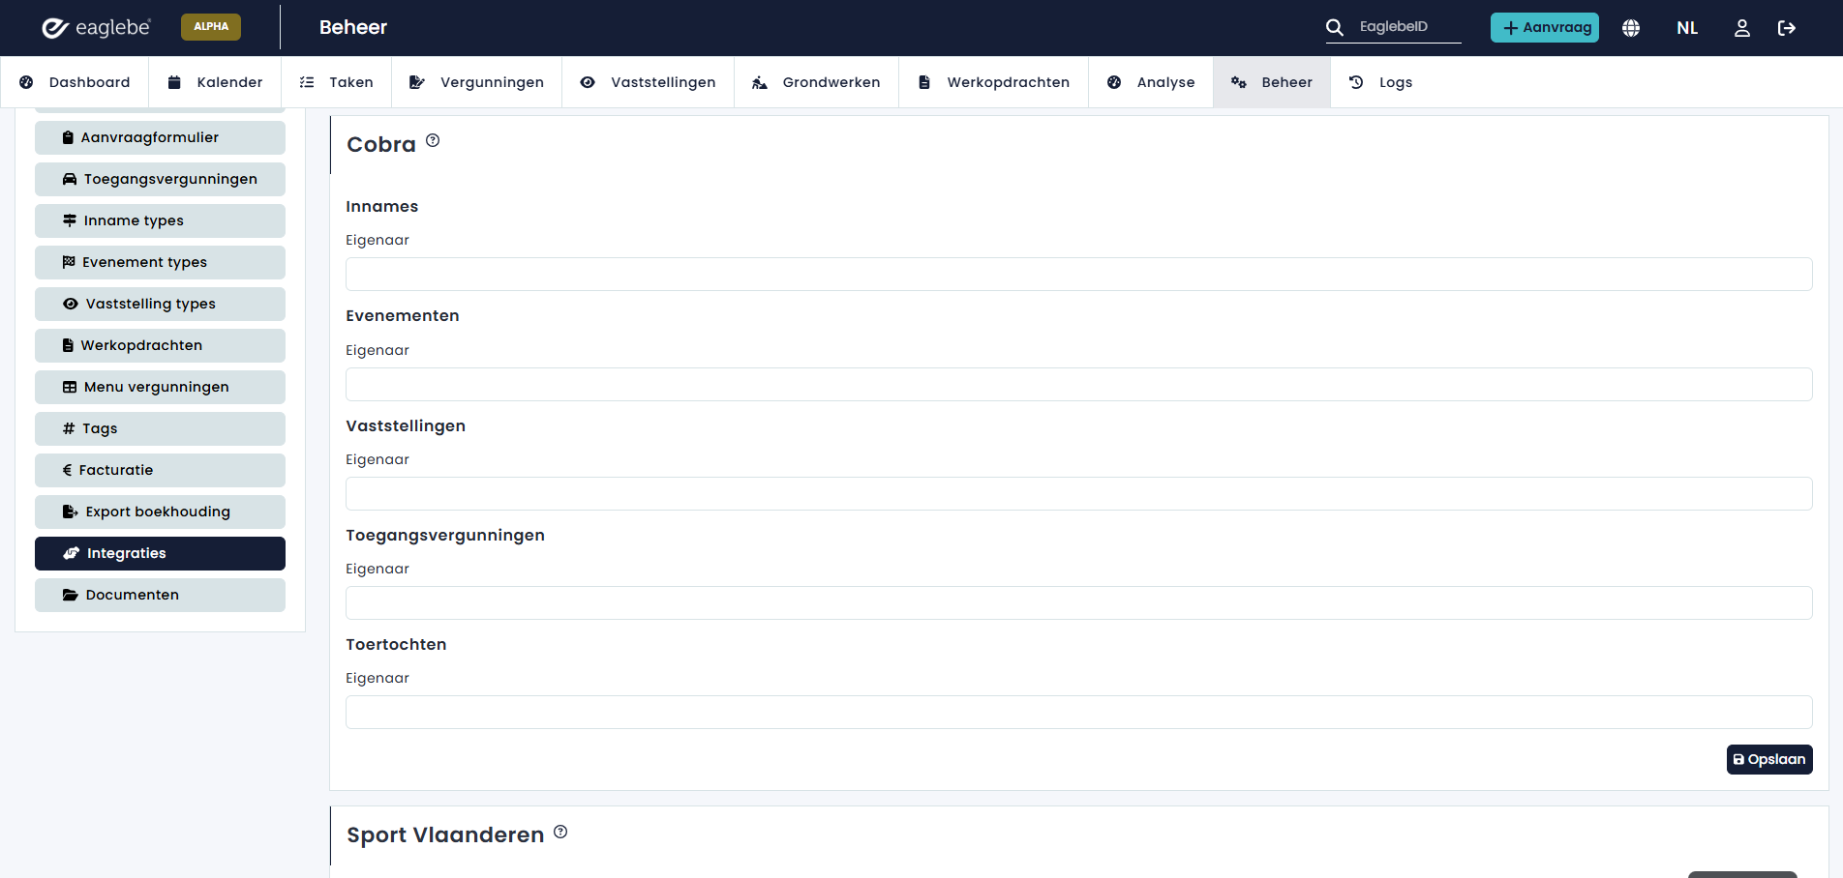Click Toertochten Eigenaar input field
Viewport: 1843px width, 878px height.
click(1078, 712)
